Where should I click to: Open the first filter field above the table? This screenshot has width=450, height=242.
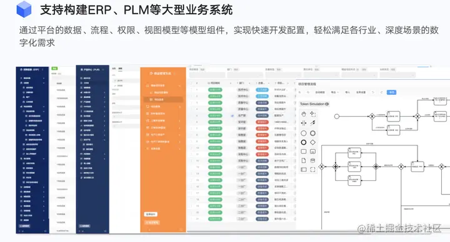pos(207,75)
